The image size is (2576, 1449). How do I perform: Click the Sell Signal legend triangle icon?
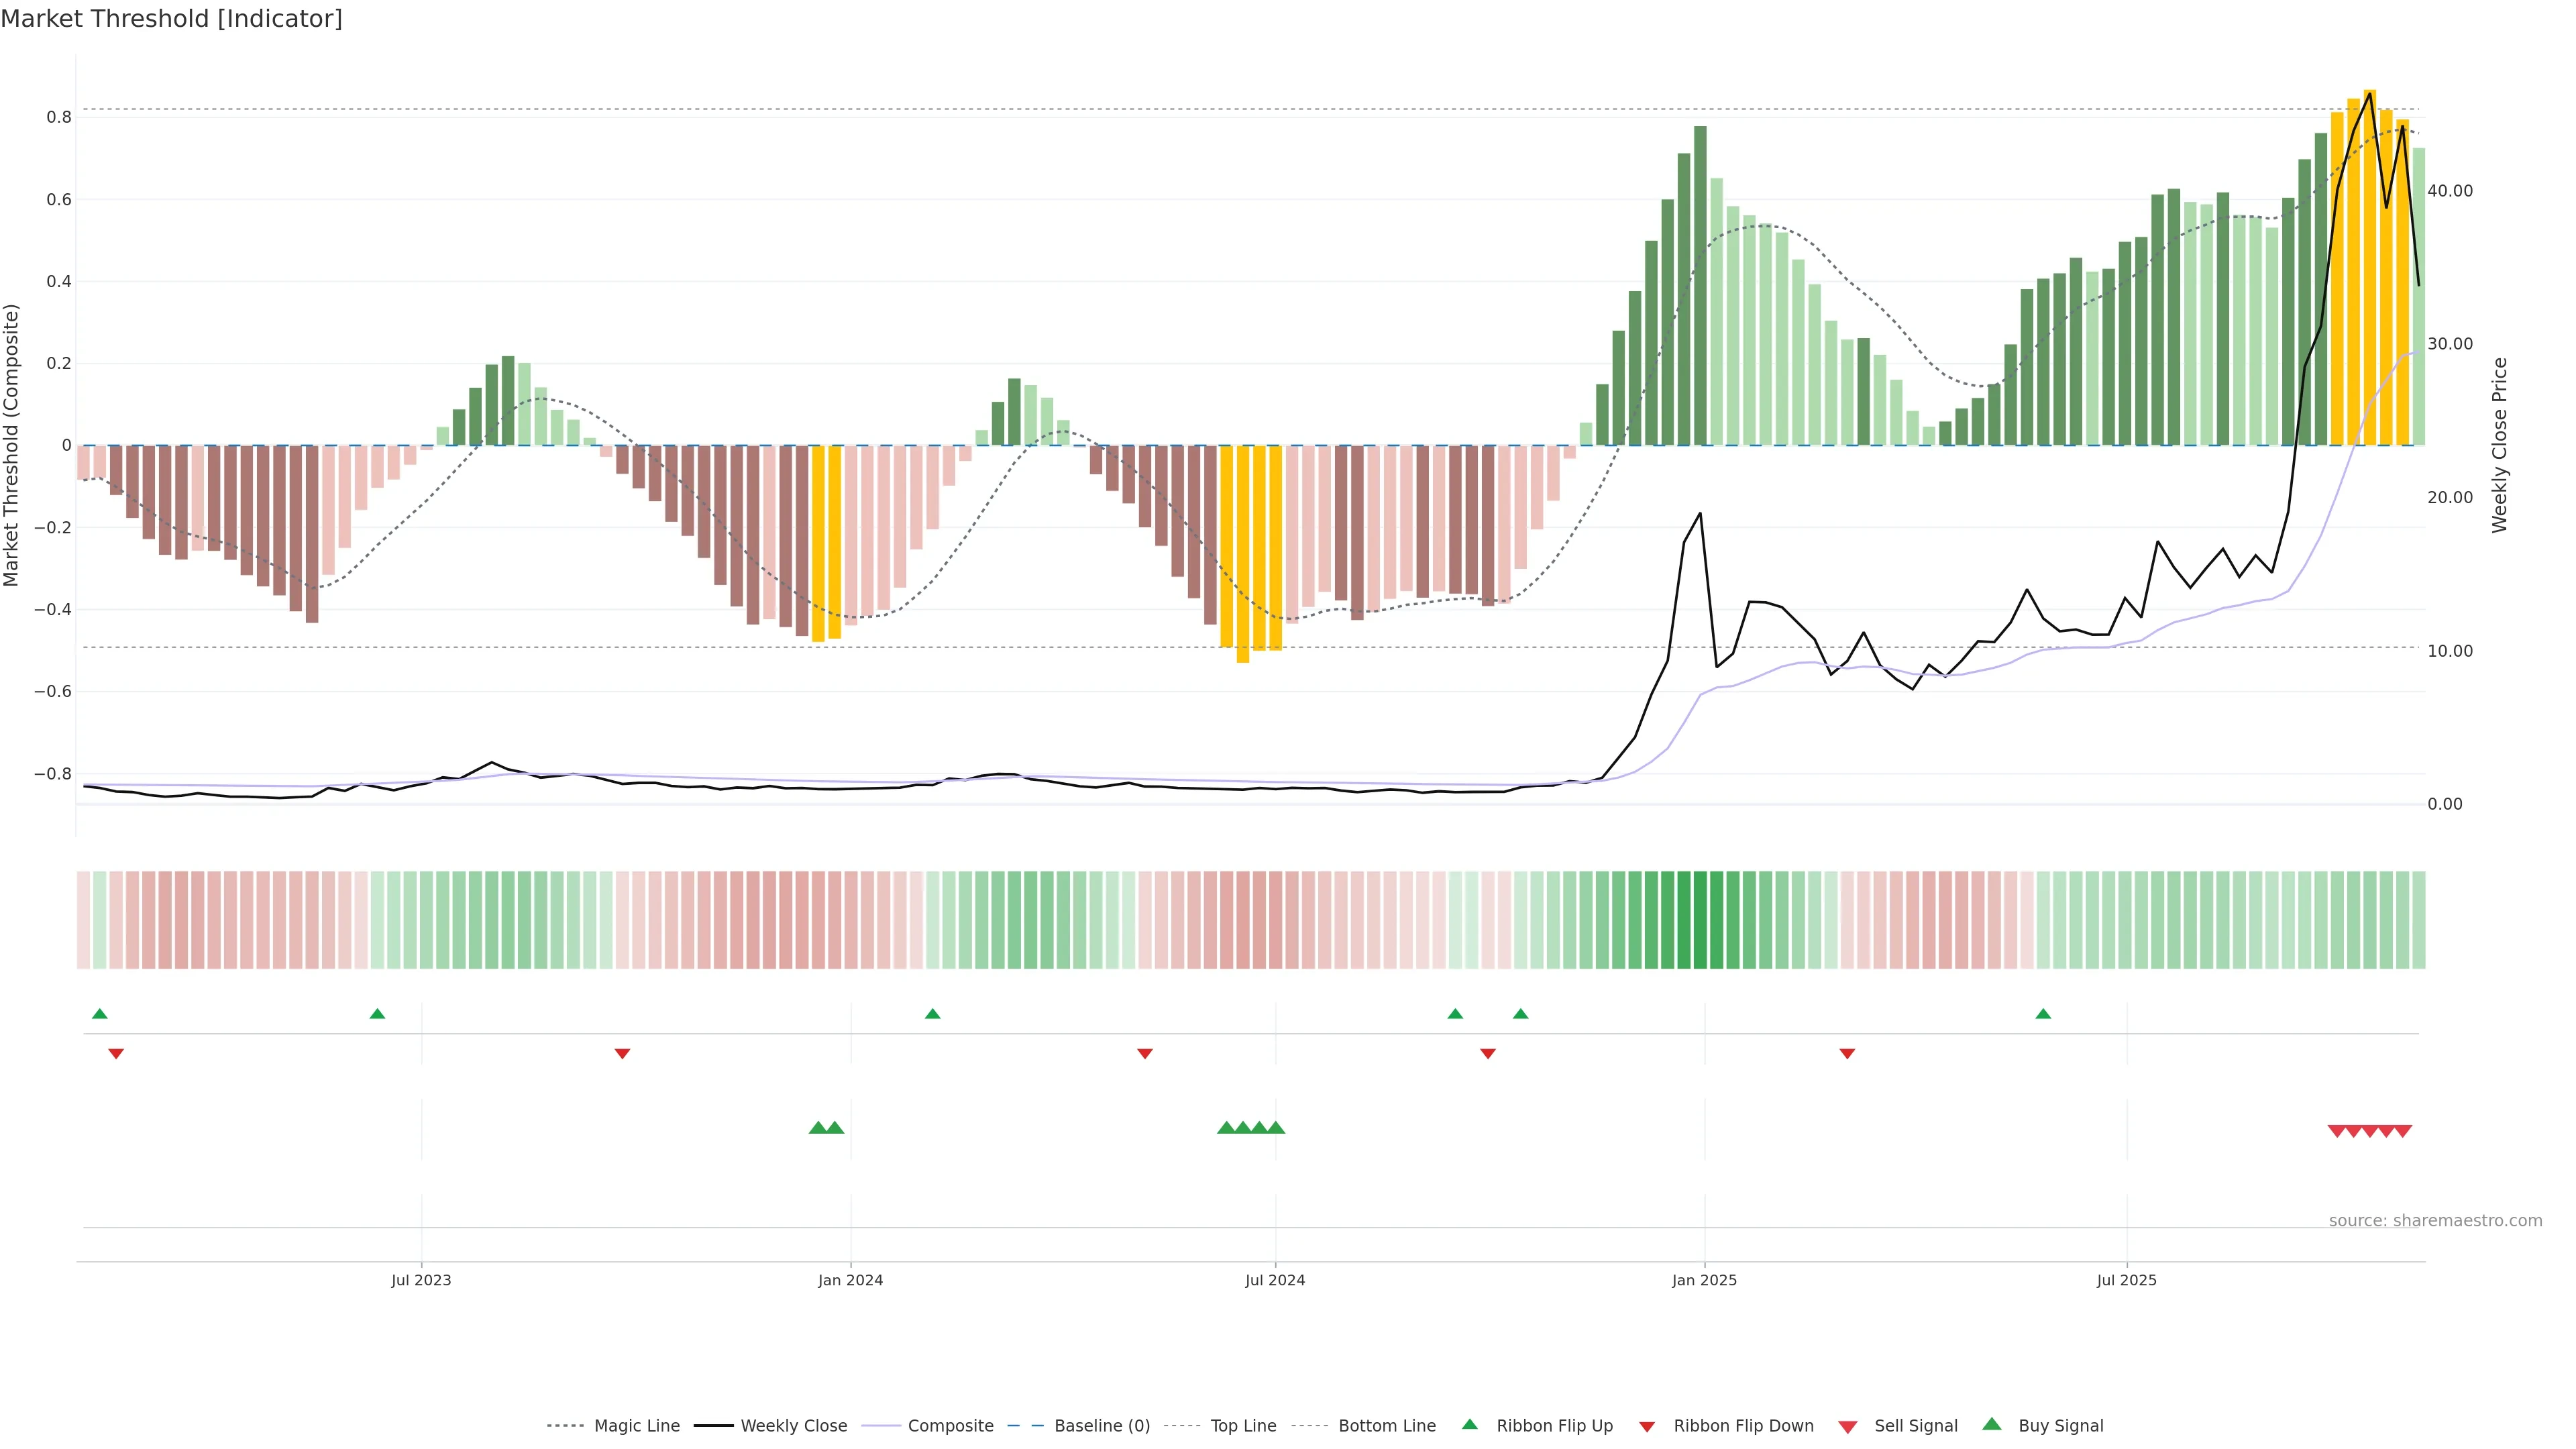(x=1848, y=1426)
